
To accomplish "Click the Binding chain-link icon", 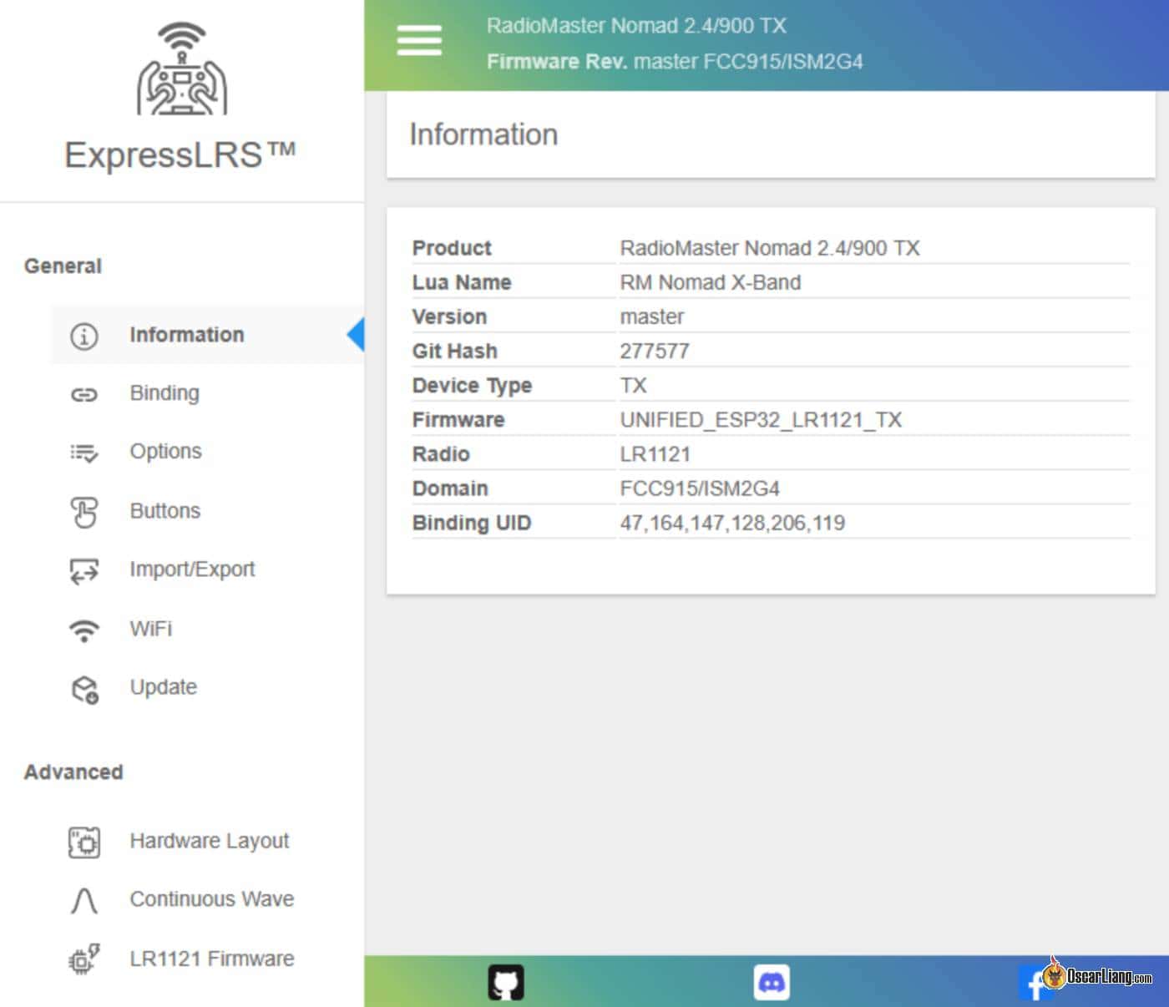I will [x=84, y=394].
